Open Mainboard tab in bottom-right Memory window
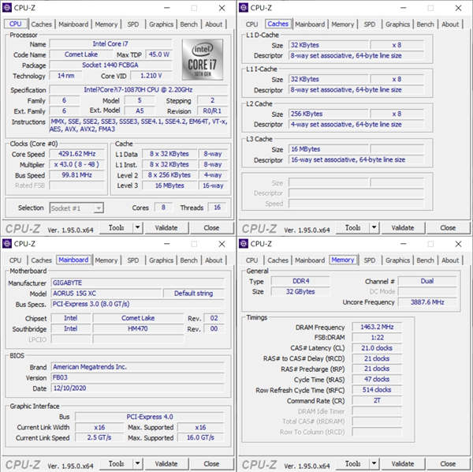This screenshot has width=473, height=472. tap(310, 260)
